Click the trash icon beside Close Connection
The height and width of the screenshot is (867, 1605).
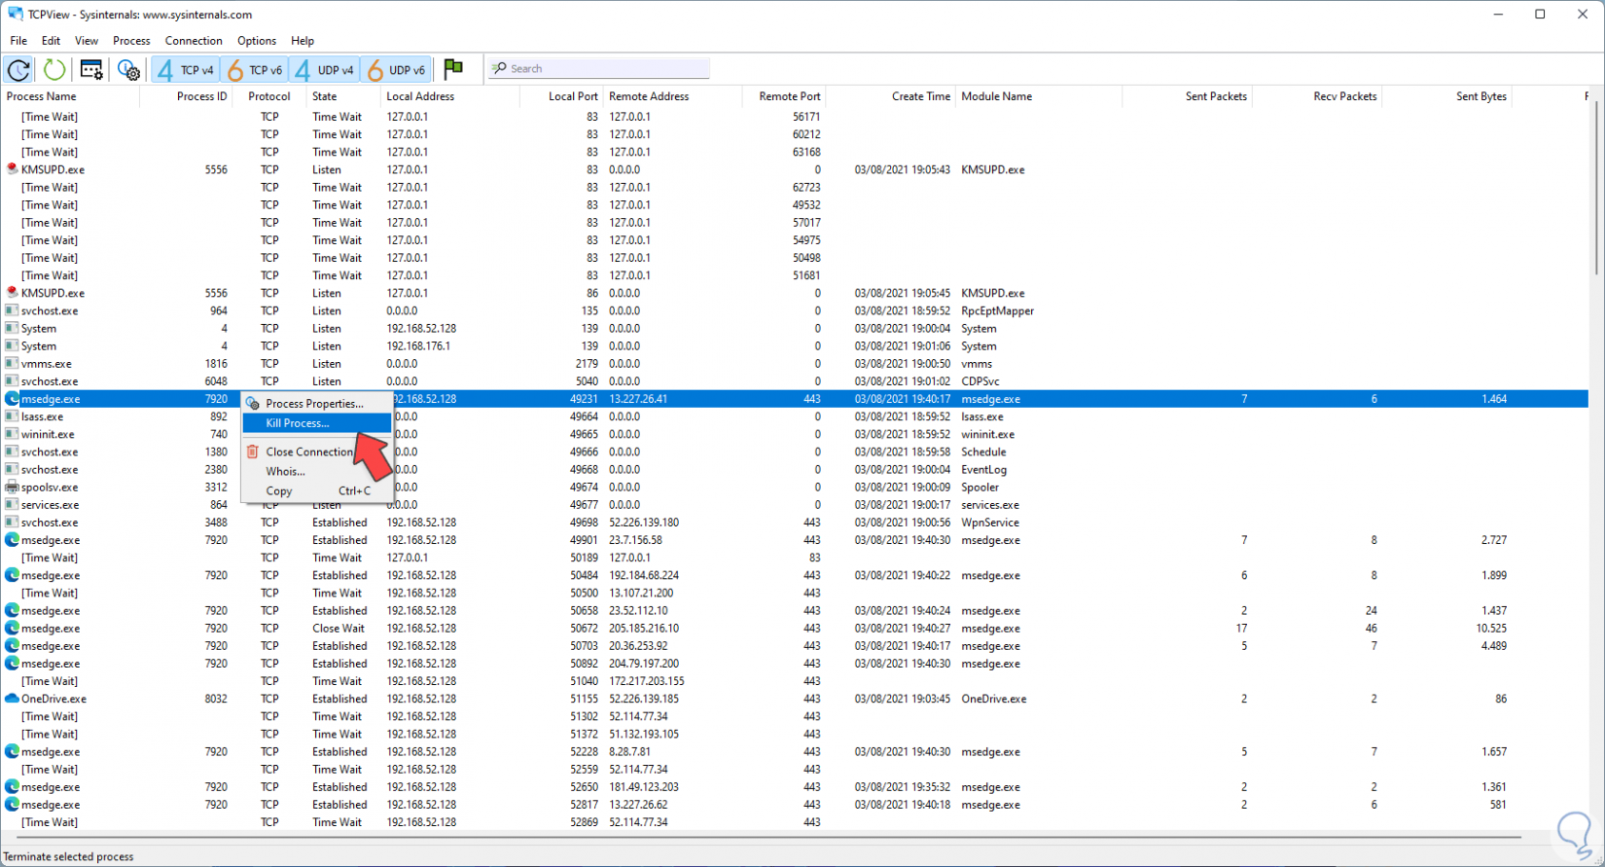coord(253,452)
